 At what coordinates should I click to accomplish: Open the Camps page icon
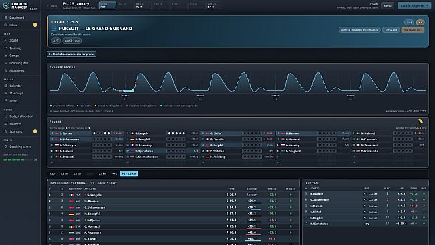tap(6, 56)
